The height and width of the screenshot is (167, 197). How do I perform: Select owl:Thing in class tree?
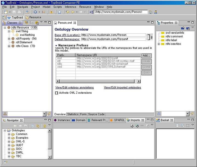(x=22, y=31)
